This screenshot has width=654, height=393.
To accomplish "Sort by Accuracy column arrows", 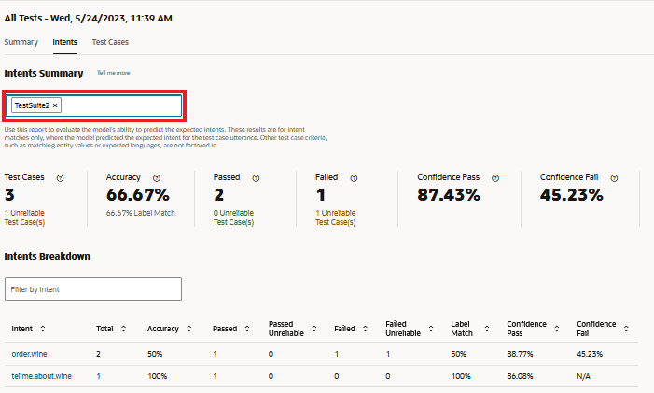I will (189, 329).
